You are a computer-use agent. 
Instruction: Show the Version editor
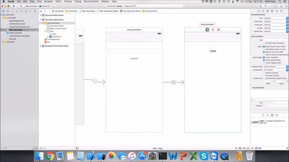click(x=270, y=6)
